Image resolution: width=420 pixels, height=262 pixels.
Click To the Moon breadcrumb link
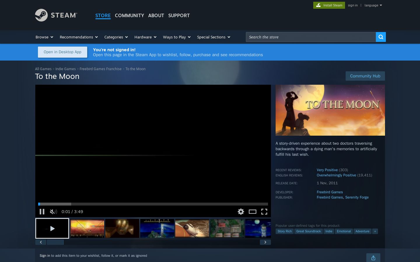click(x=135, y=69)
